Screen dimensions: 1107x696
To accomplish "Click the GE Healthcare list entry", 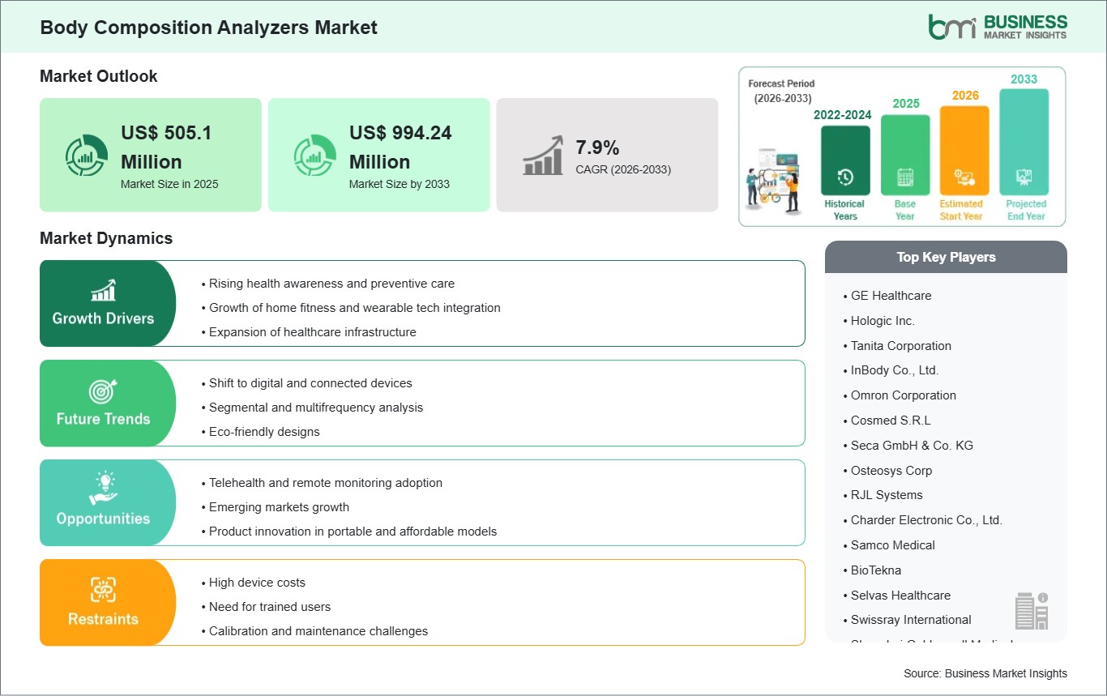I will (891, 296).
